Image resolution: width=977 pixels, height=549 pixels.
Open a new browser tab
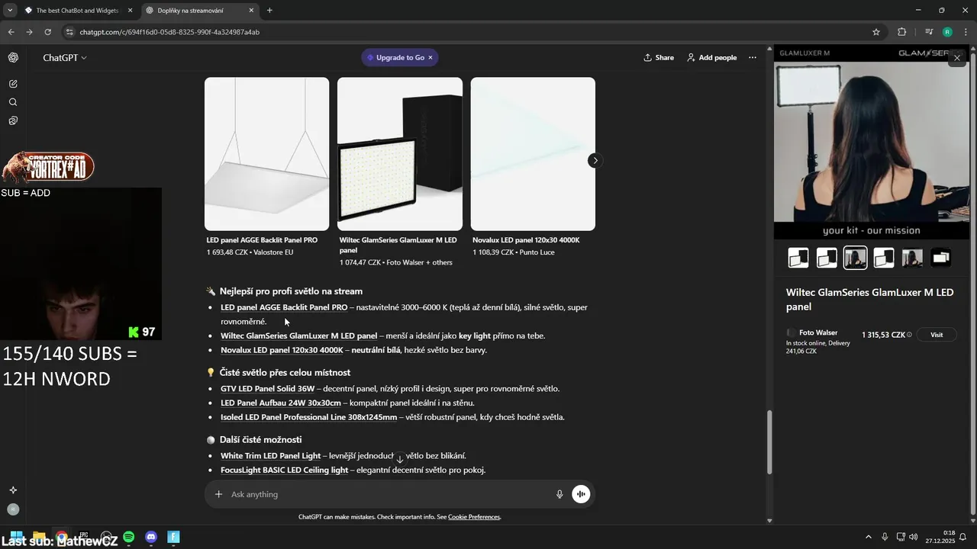269,11
